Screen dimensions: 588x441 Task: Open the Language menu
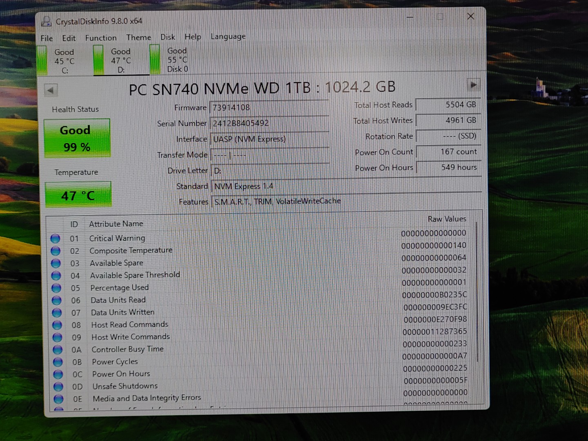(x=228, y=36)
